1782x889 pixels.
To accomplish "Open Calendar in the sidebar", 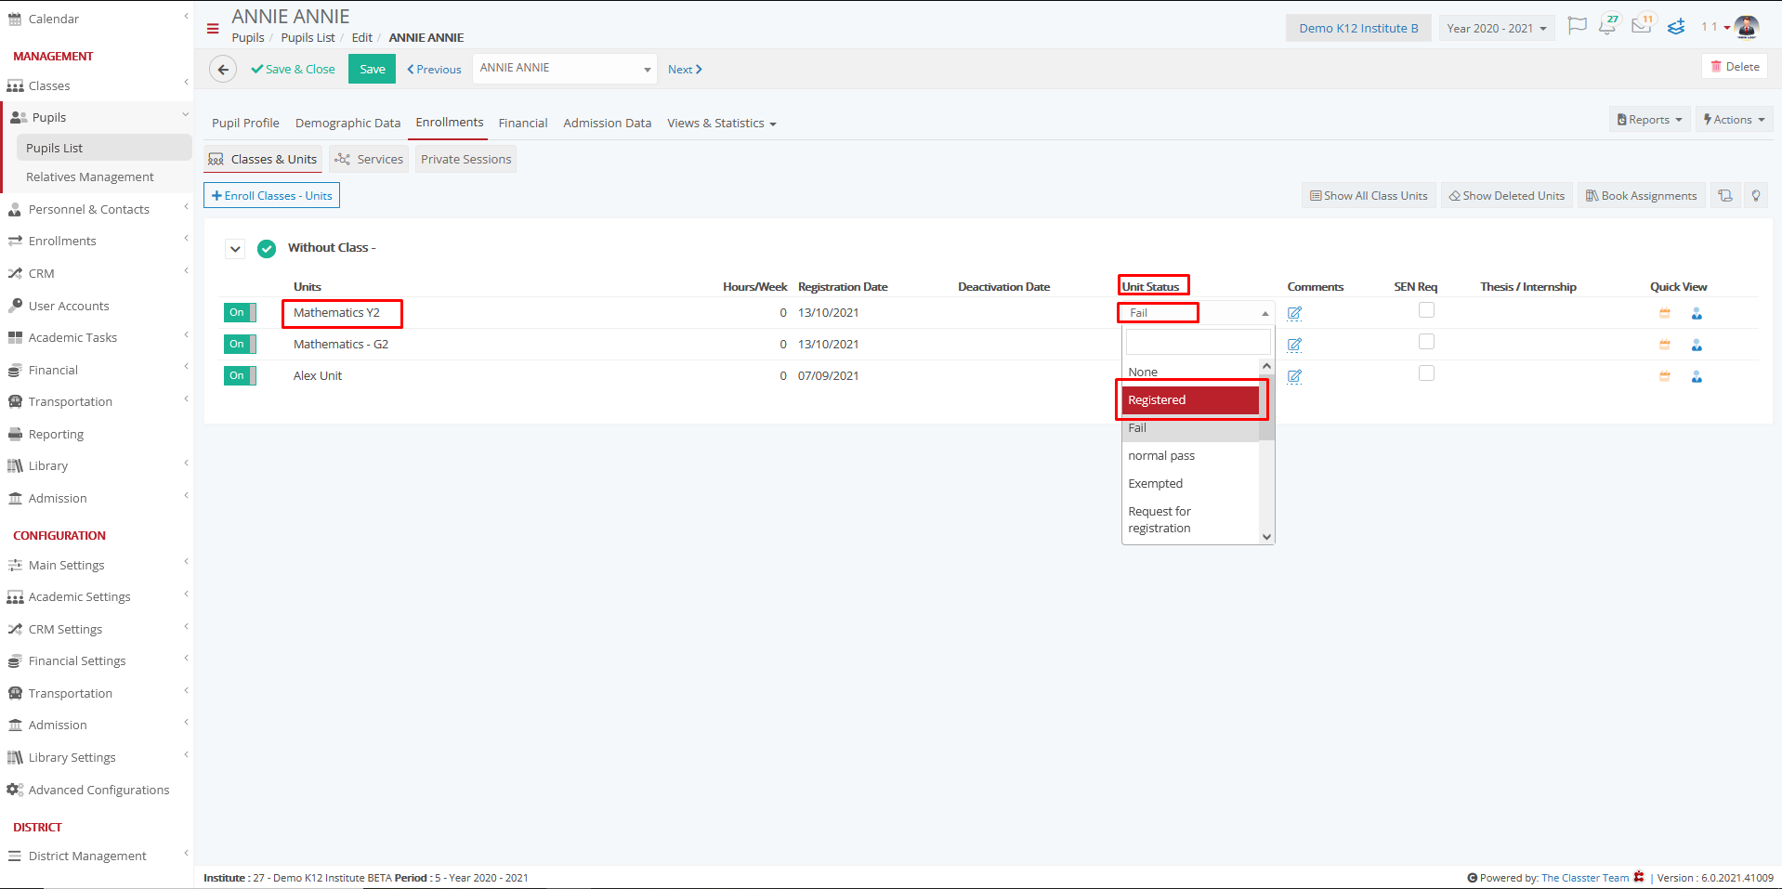I will click(x=53, y=19).
